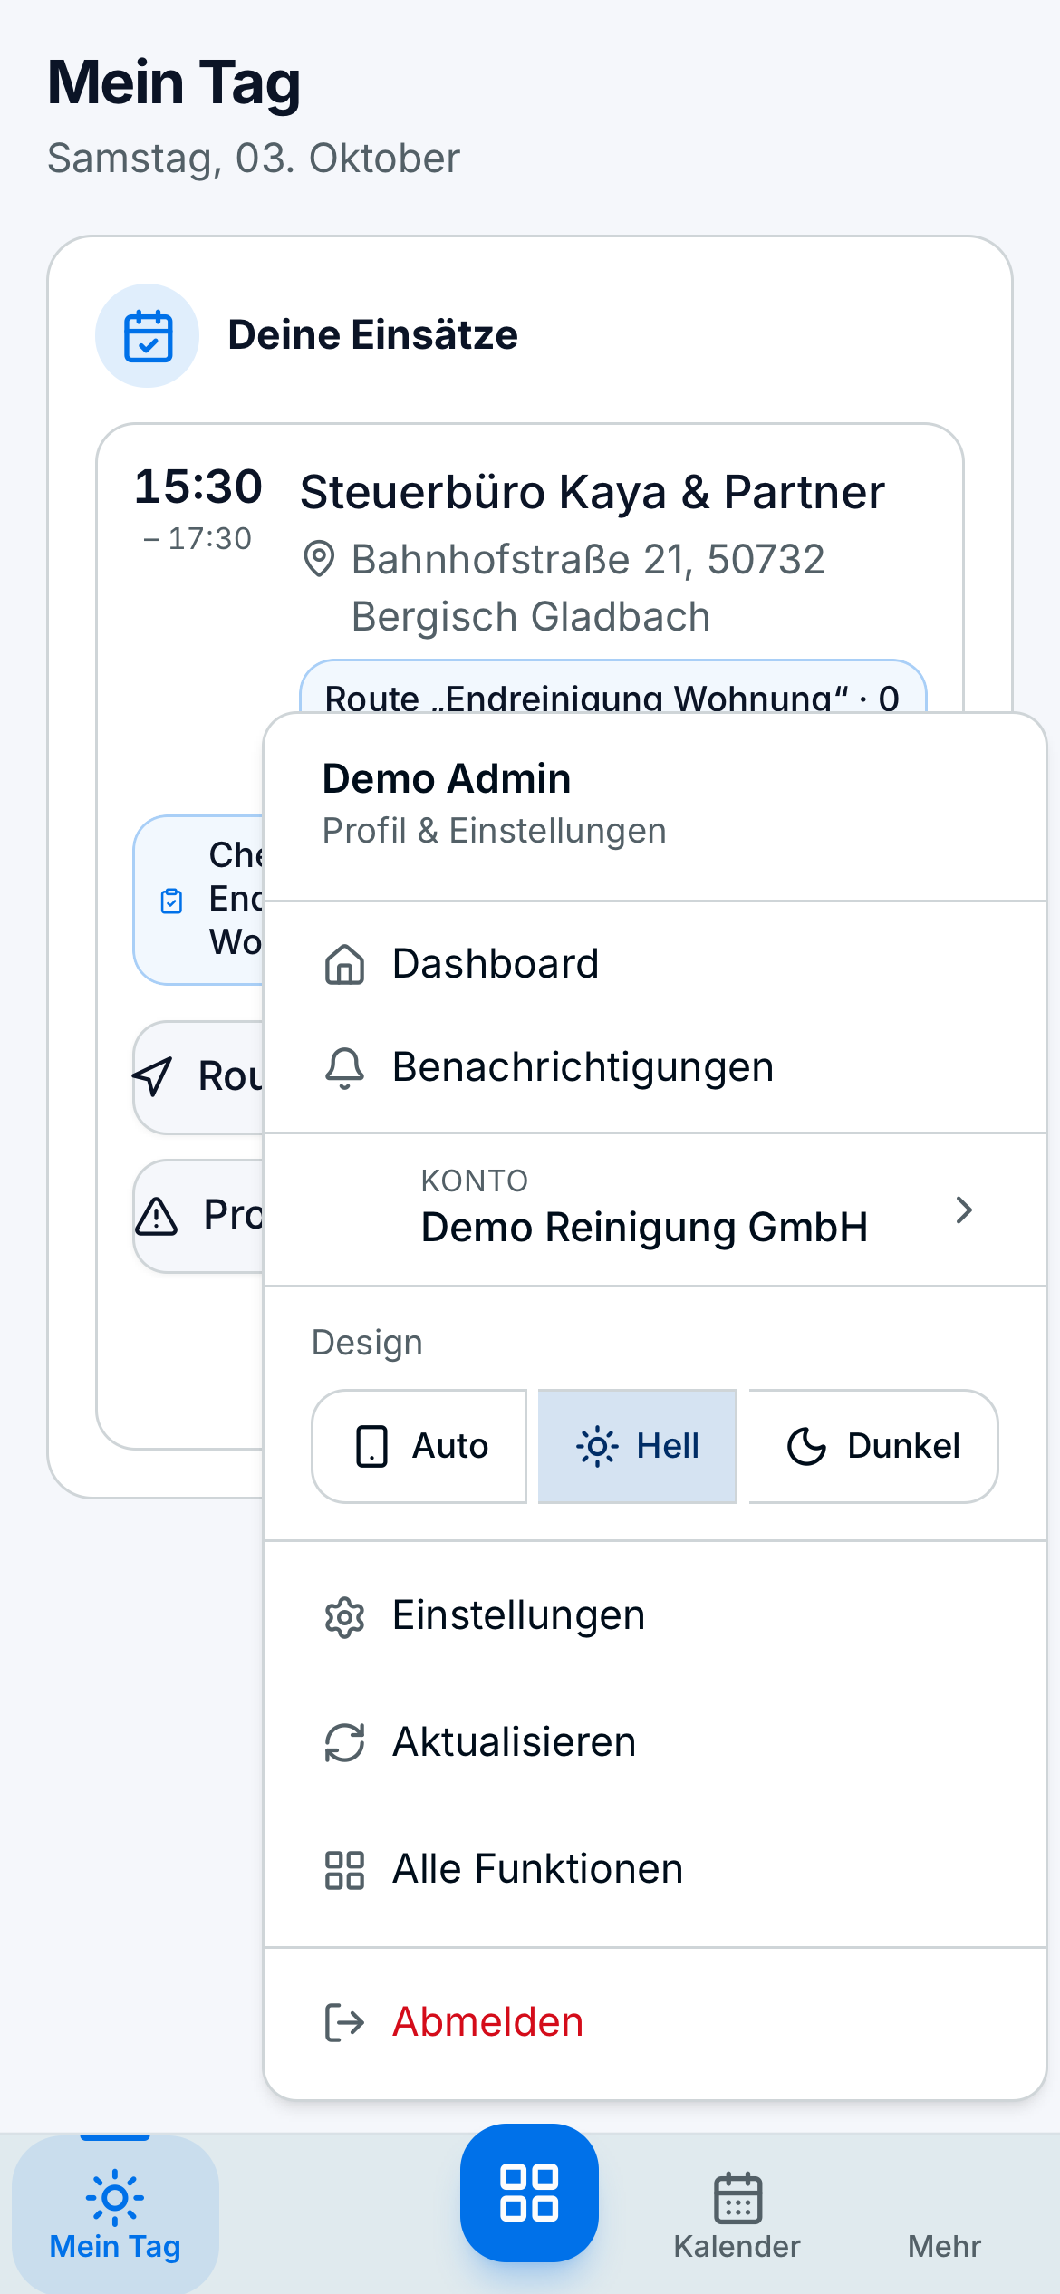The image size is (1060, 2294).
Task: Click the sun icon above Mein Tag tab
Action: (x=115, y=2197)
